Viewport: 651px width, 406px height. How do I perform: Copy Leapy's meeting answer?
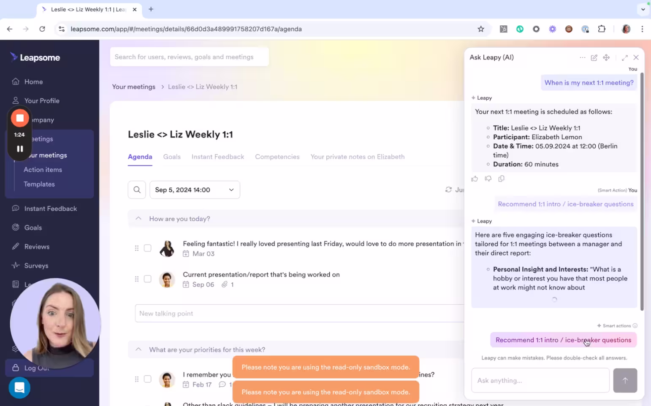tap(502, 179)
